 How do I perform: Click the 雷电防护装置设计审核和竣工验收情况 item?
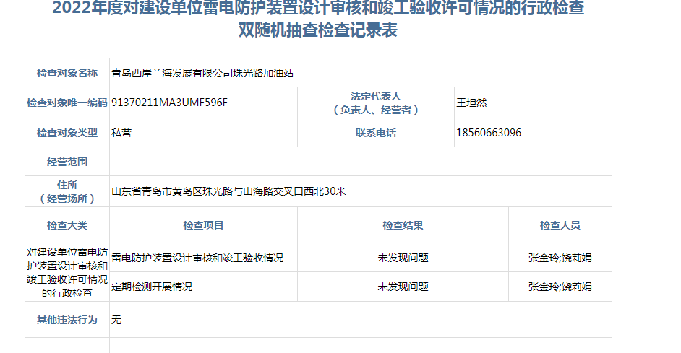click(x=197, y=258)
